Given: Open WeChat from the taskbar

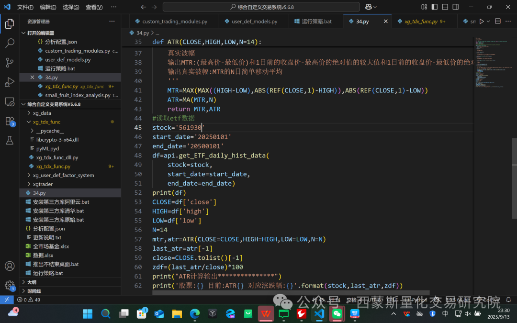Looking at the screenshot, I should pos(337,314).
